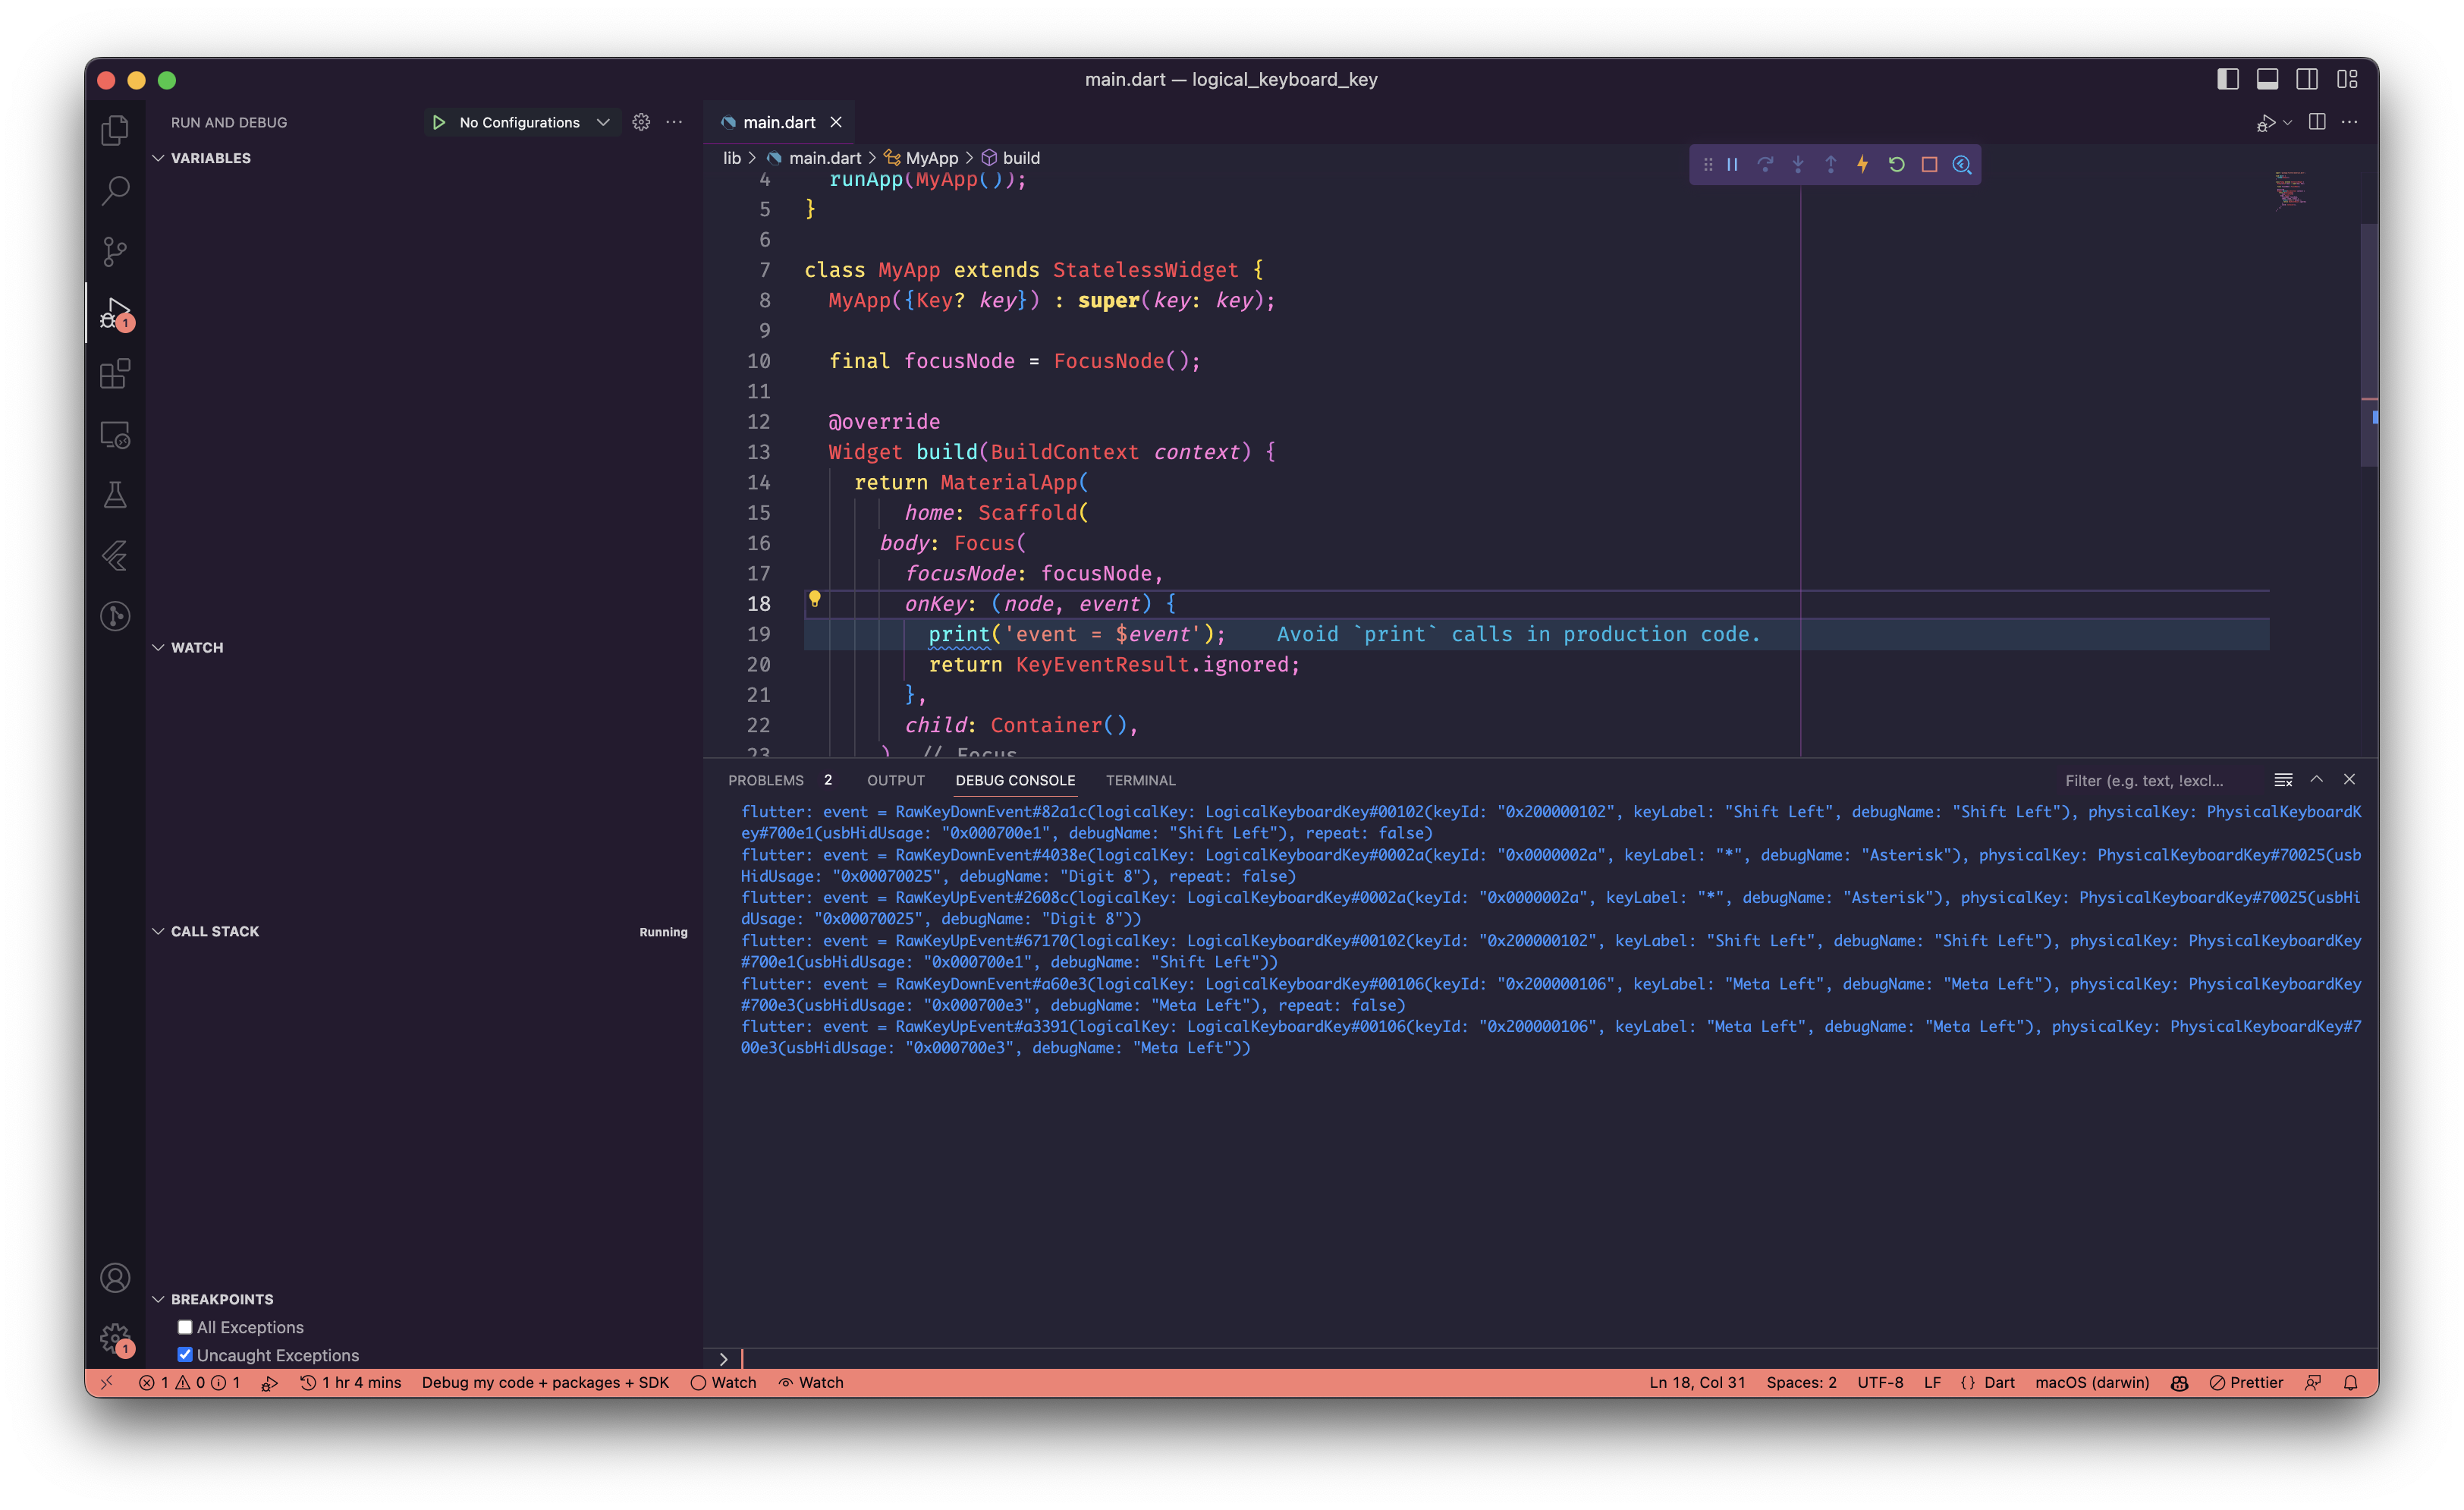The width and height of the screenshot is (2464, 1510).
Task: Click the lightbulb code action on line 18
Action: (814, 599)
